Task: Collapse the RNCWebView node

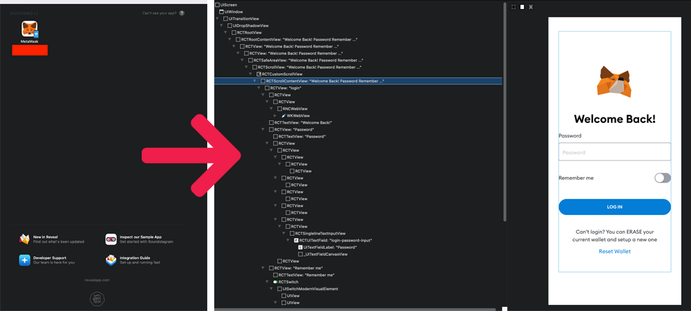Action: 272,109
